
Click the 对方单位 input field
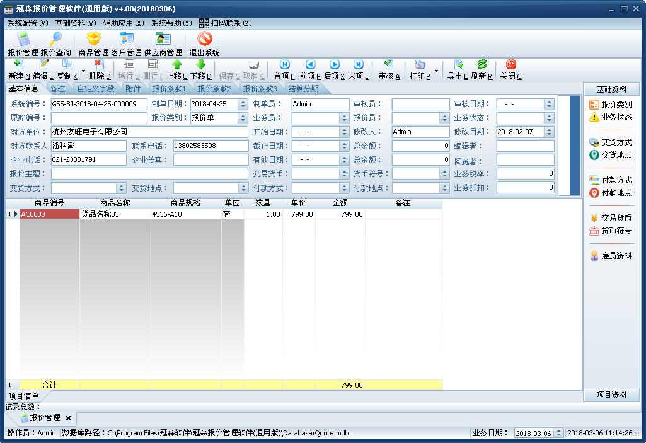point(149,132)
